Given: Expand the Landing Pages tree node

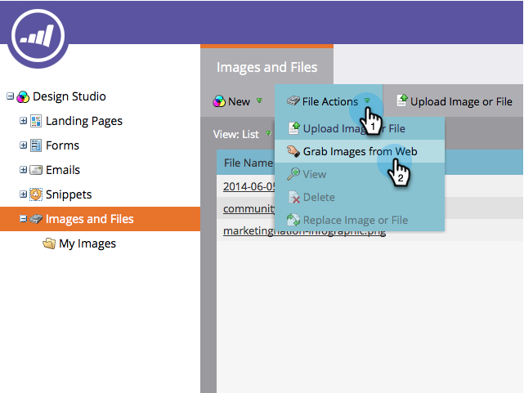Looking at the screenshot, I should click(x=24, y=121).
